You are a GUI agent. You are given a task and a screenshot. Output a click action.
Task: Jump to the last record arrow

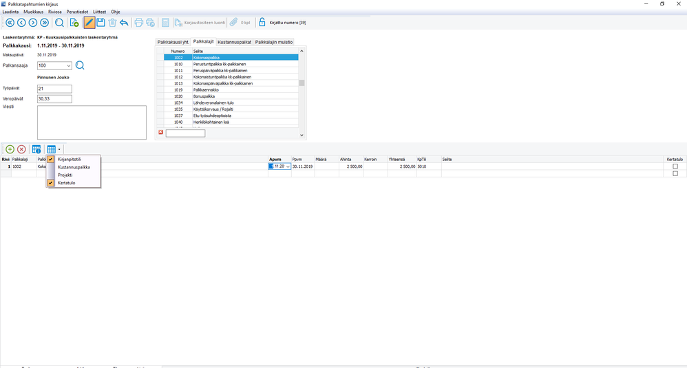point(44,23)
